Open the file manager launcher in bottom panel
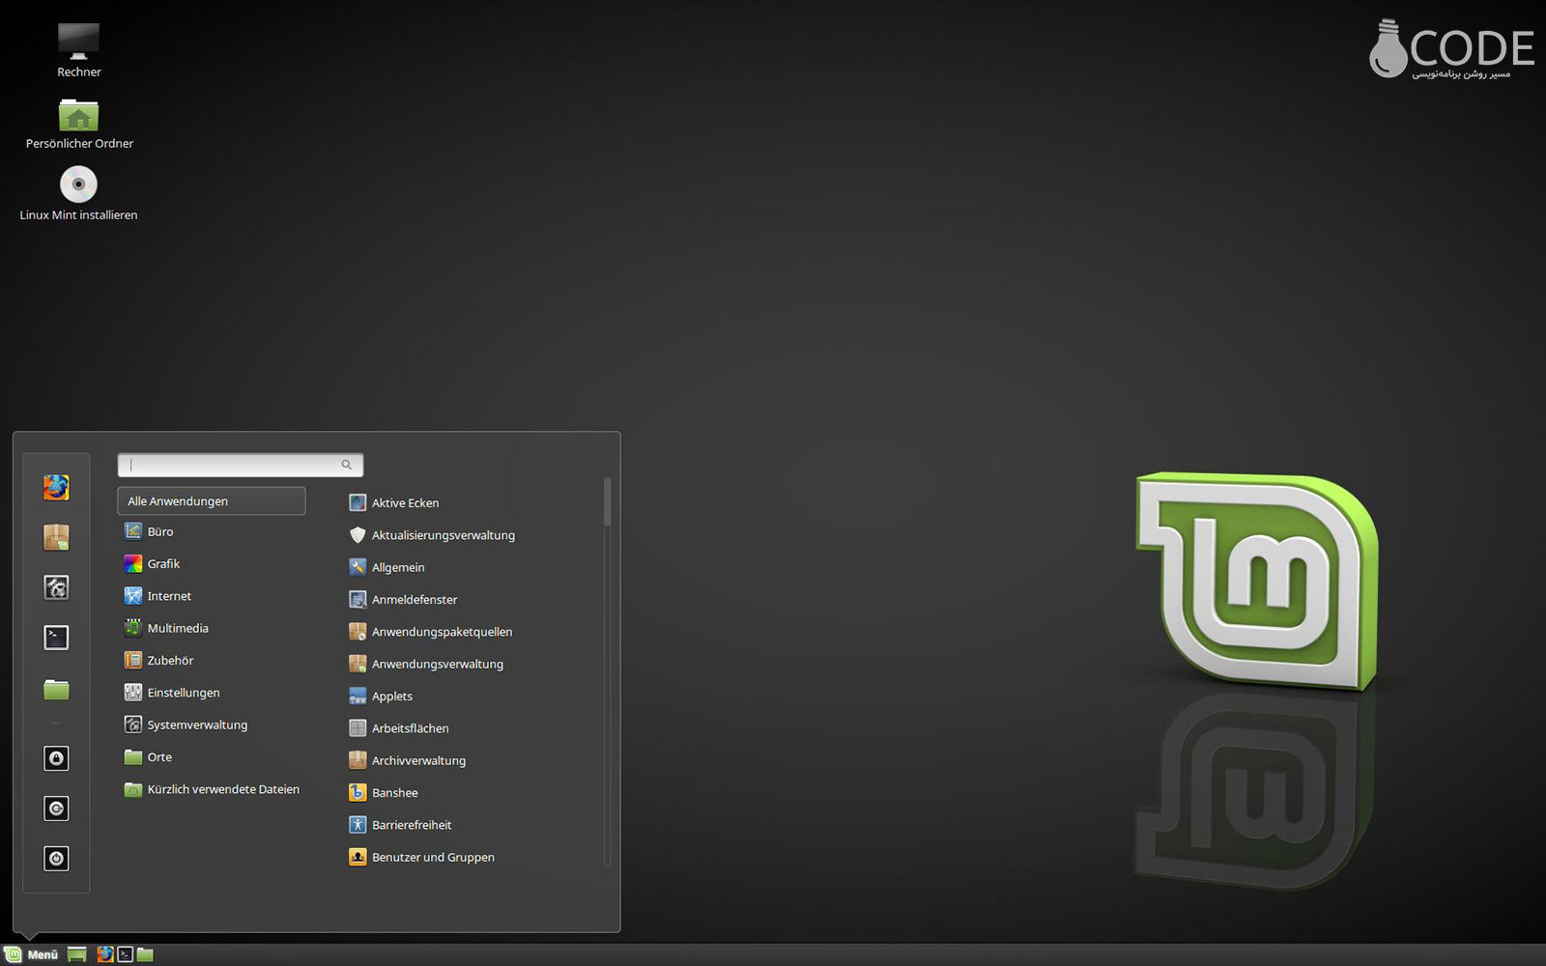 (145, 954)
